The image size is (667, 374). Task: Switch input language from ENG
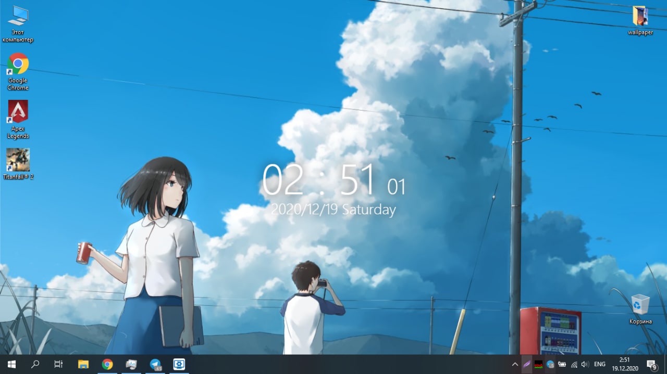coord(600,364)
